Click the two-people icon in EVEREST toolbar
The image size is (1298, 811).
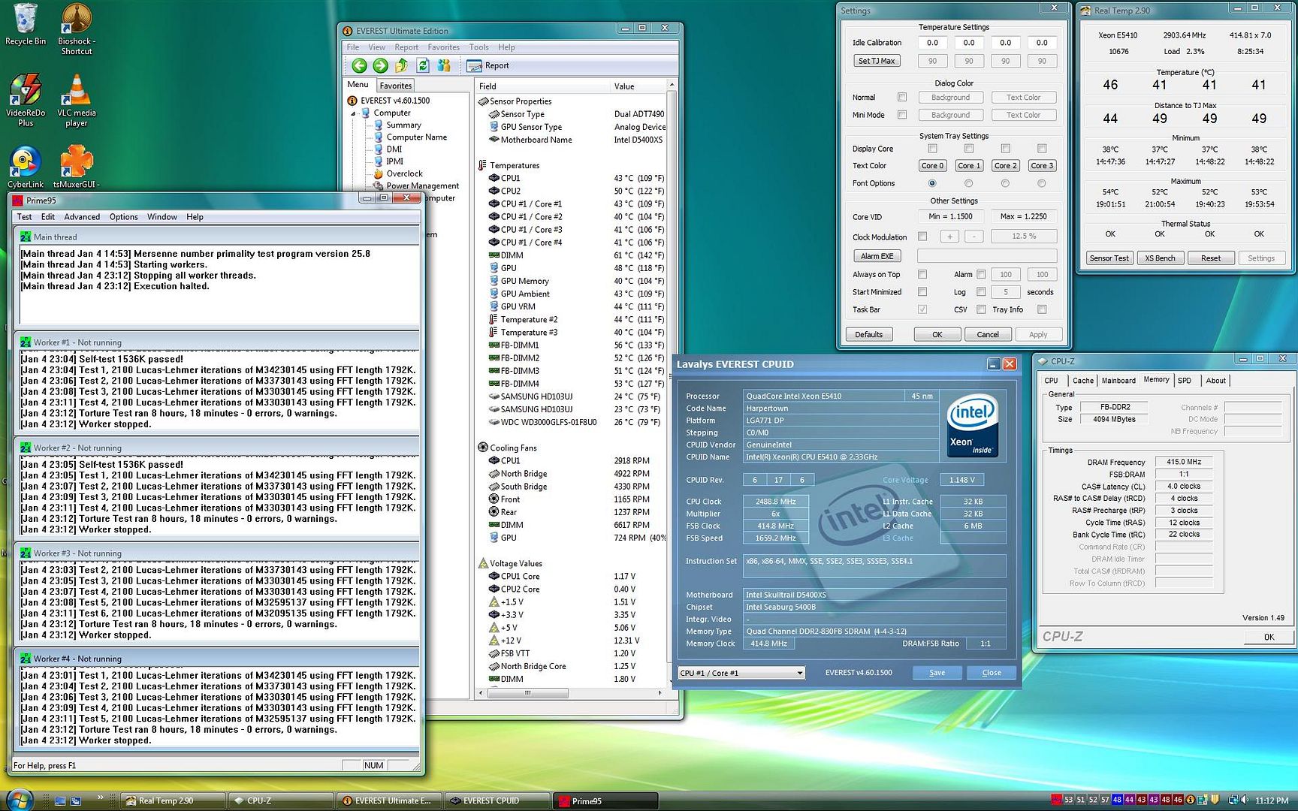tap(444, 65)
